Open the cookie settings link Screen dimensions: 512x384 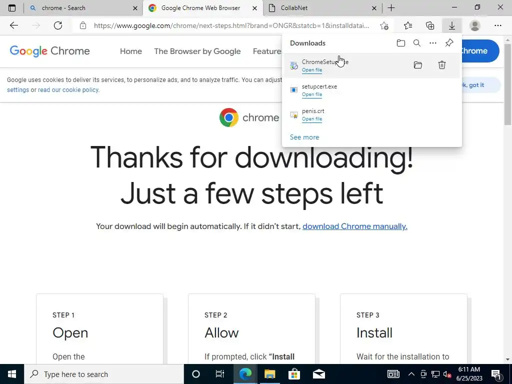pos(18,90)
